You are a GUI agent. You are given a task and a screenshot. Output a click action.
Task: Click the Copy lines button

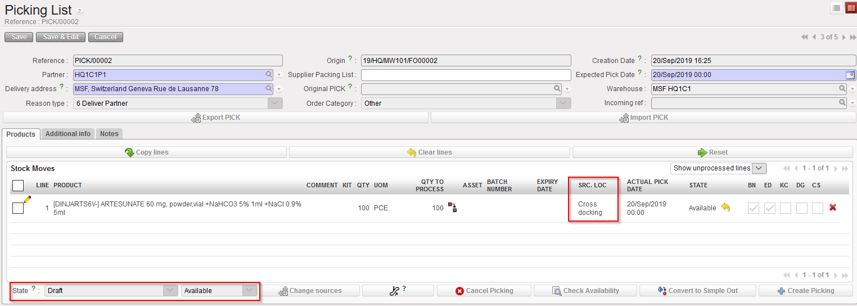point(146,152)
